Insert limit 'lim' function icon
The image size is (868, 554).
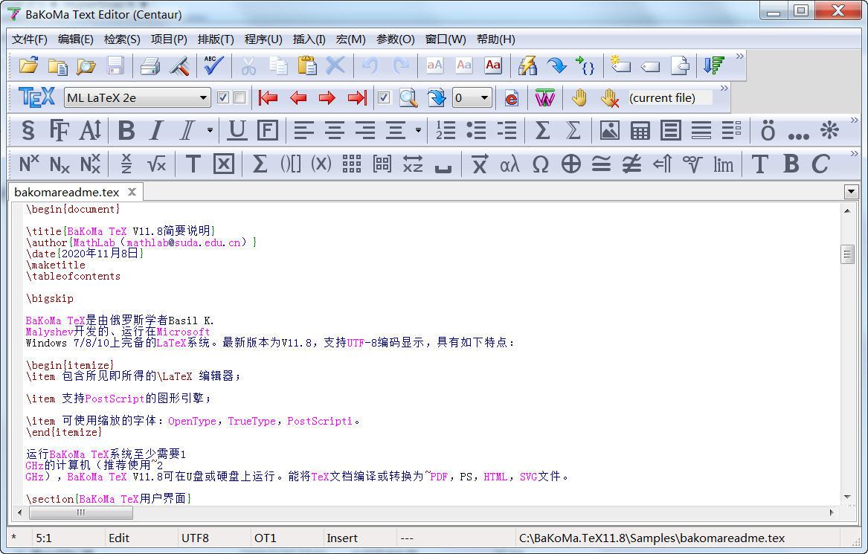point(723,164)
